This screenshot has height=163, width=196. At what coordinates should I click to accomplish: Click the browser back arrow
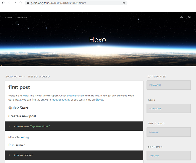click(x=3, y=3)
